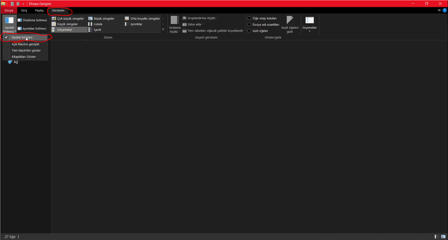Enable the Öğe onay kutuları checkbox
The width and height of the screenshot is (448, 240).
click(x=249, y=18)
